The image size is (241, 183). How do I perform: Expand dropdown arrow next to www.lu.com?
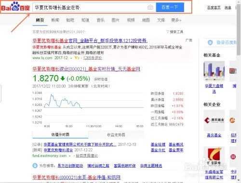click(71, 58)
